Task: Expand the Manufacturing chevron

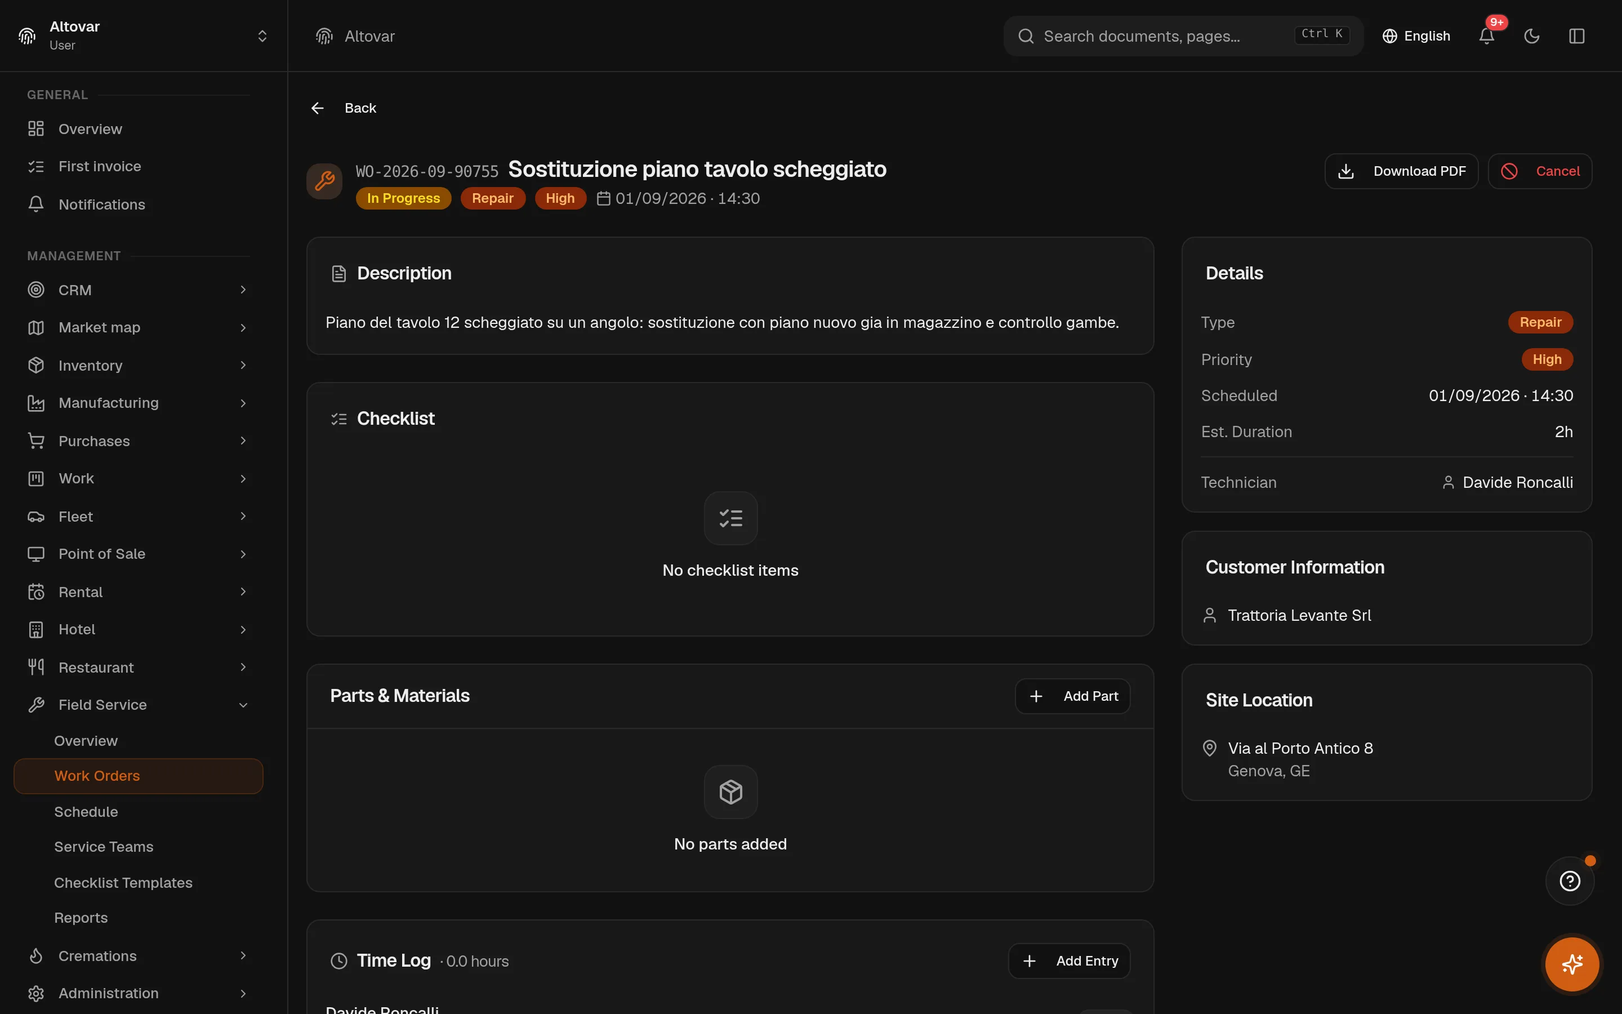Action: click(243, 403)
